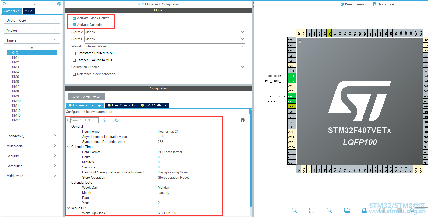The width and height of the screenshot is (428, 217).
Task: Open the categories settings gear
Action: click(x=59, y=4)
